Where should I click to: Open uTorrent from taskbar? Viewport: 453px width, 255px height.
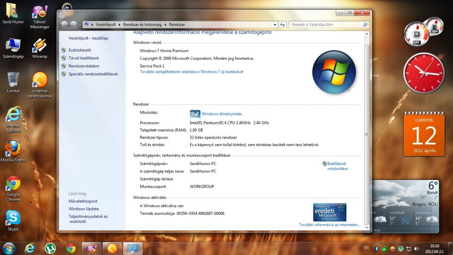(x=50, y=248)
